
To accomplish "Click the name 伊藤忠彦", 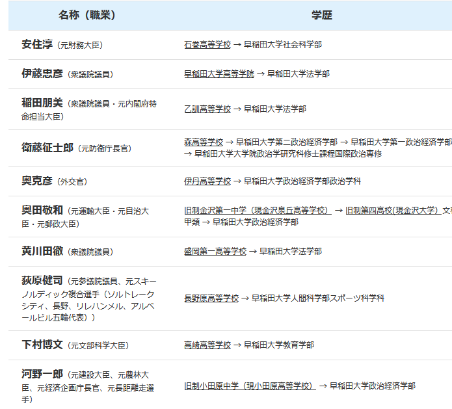I will (42, 74).
